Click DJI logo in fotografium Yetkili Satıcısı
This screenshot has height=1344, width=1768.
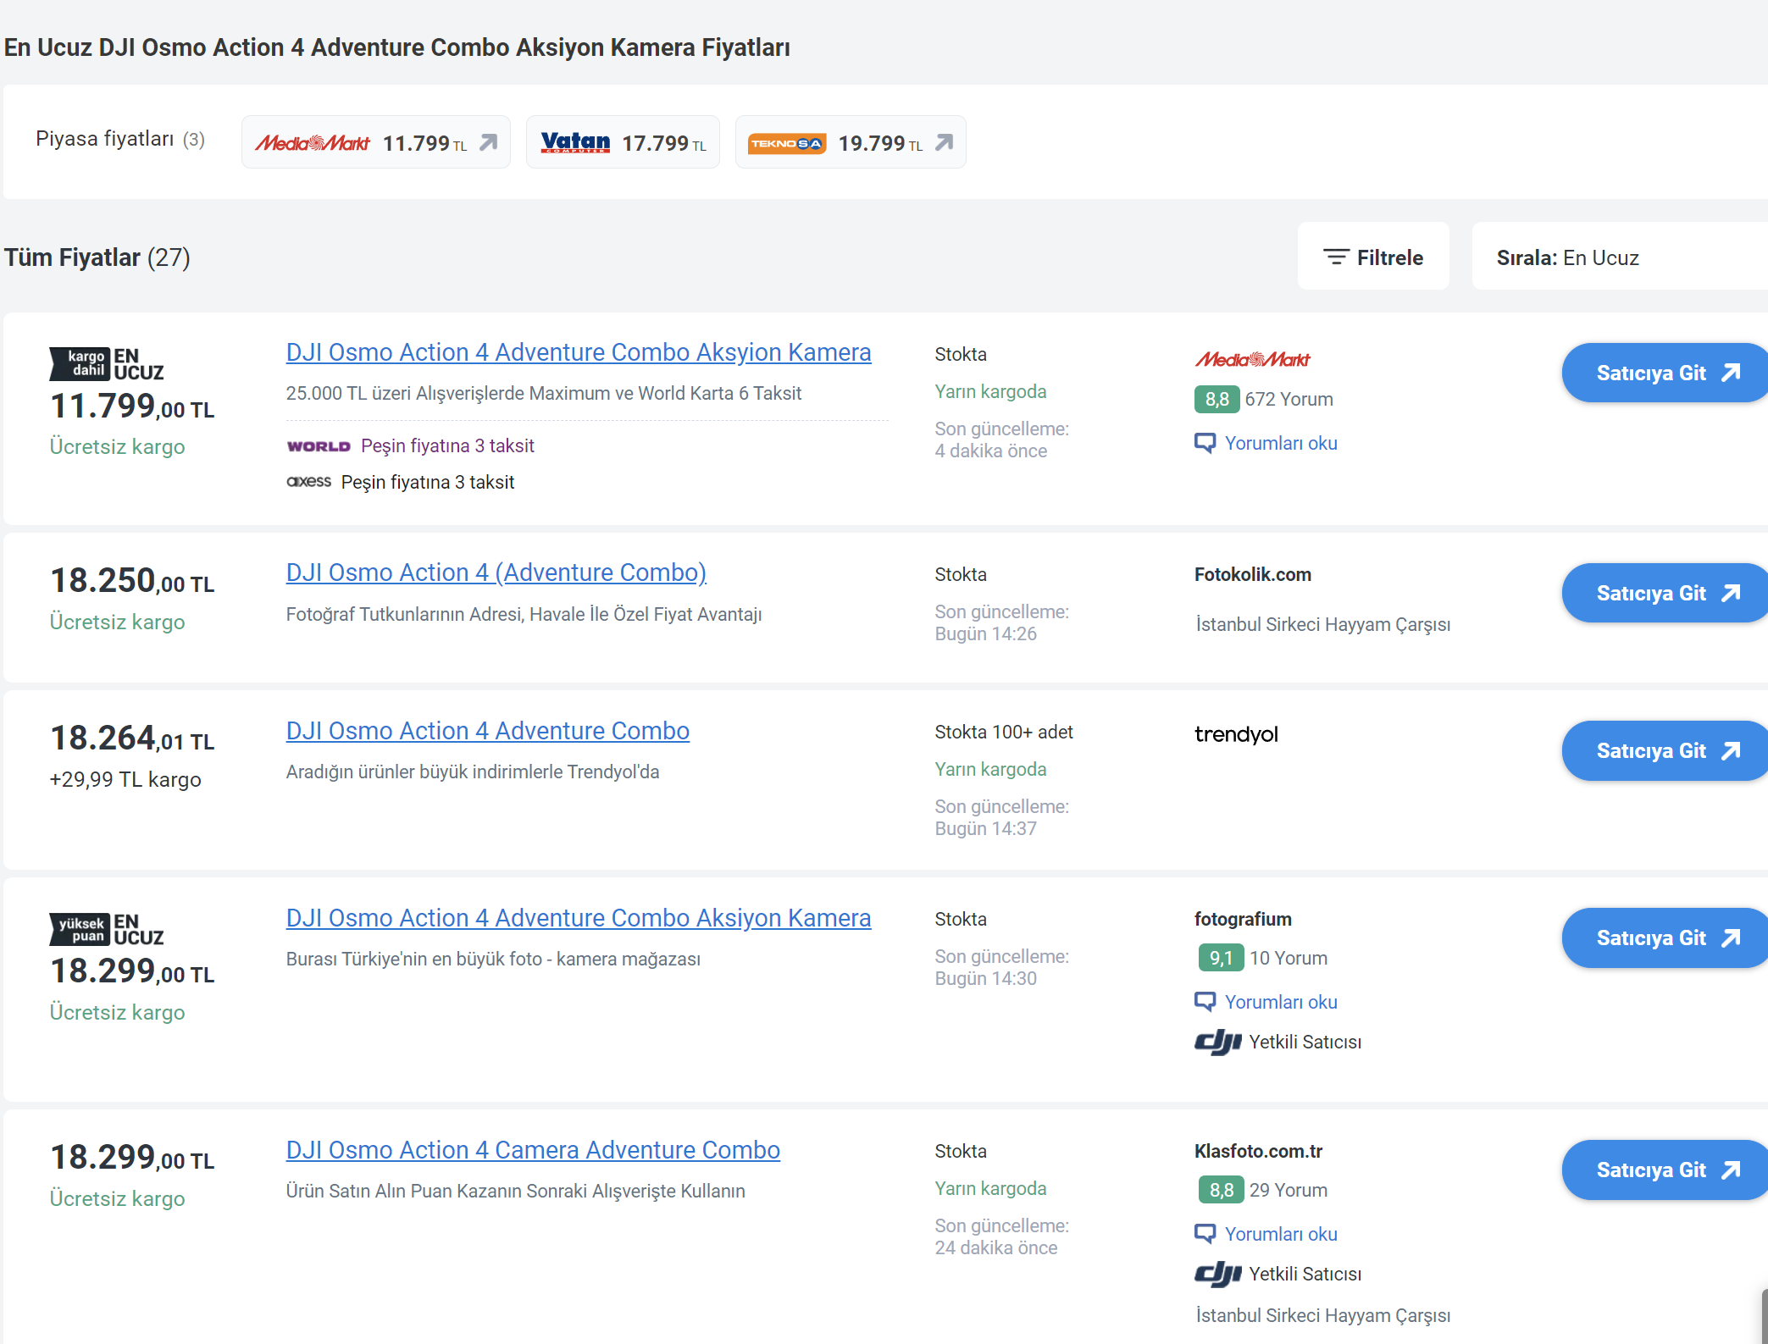(x=1217, y=1042)
